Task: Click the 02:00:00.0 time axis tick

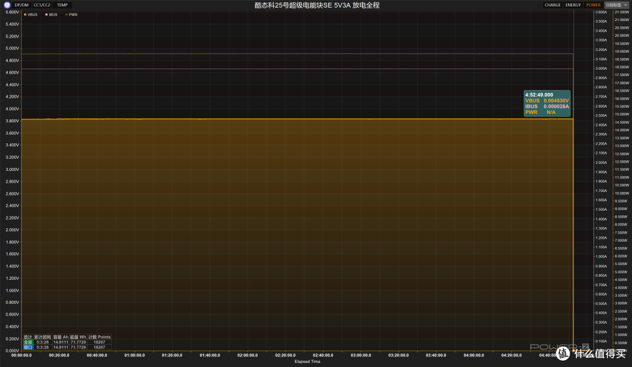Action: [x=247, y=355]
